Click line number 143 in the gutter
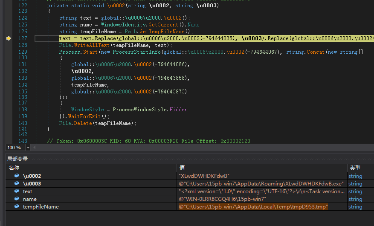 click(23, 141)
